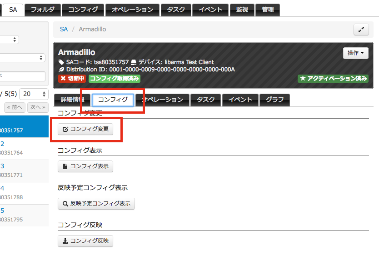Click the SA breadcrumb link
The image size is (379, 261).
pyautogui.click(x=64, y=29)
